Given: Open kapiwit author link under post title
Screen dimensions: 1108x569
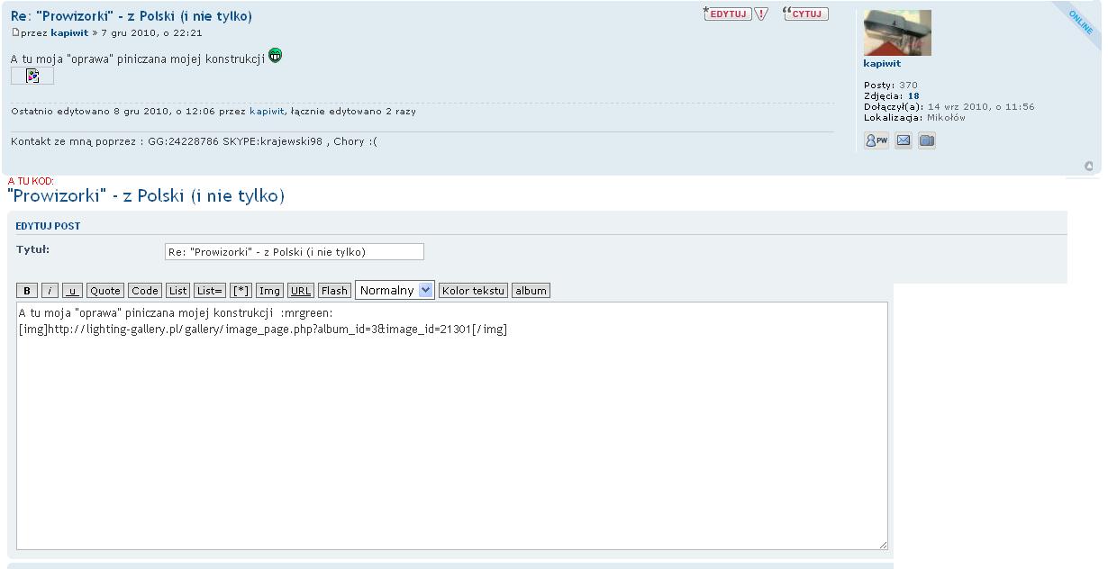Looking at the screenshot, I should (69, 32).
